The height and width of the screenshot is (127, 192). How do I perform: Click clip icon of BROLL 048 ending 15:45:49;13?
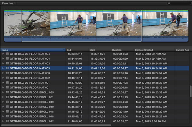click(x=7, y=116)
